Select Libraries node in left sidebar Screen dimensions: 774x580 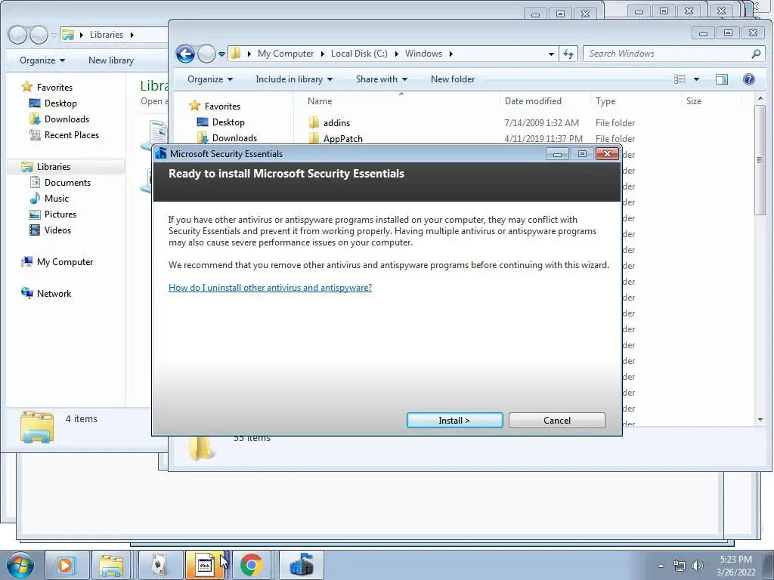[54, 167]
